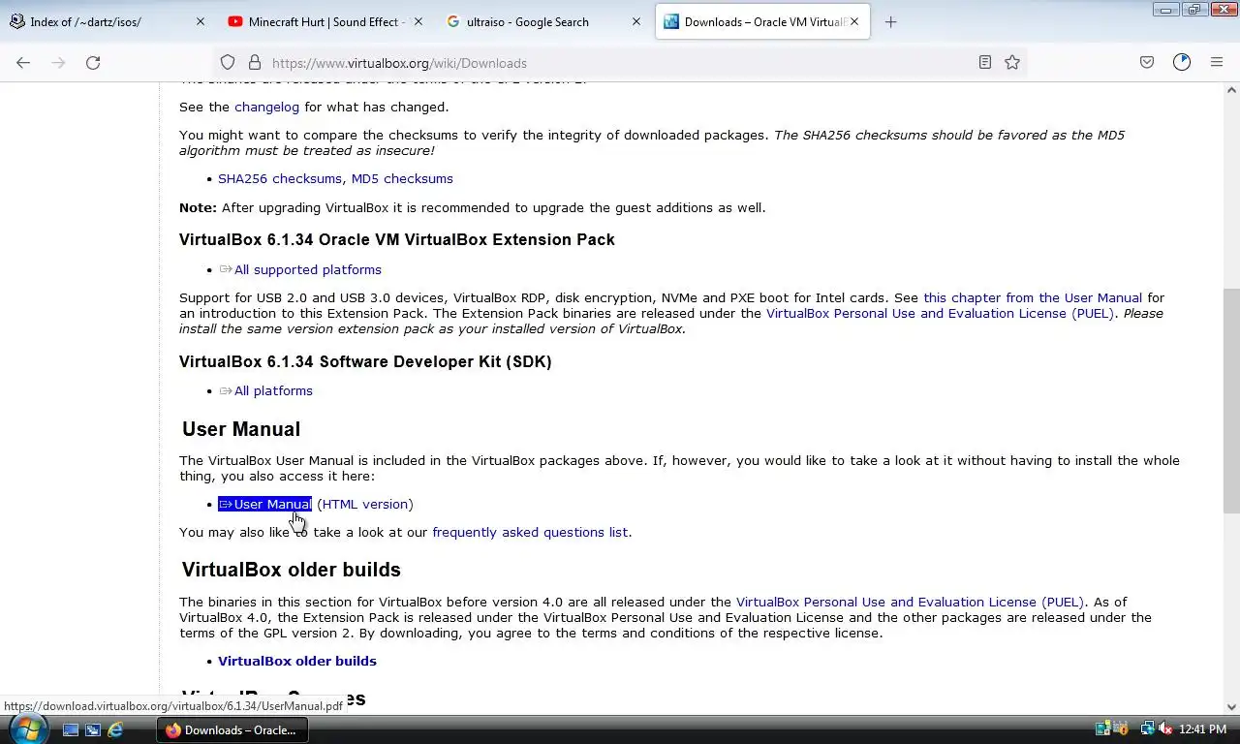Click Show Desktop quick launch icon
Viewport: 1240px width, 744px height.
[x=71, y=729]
